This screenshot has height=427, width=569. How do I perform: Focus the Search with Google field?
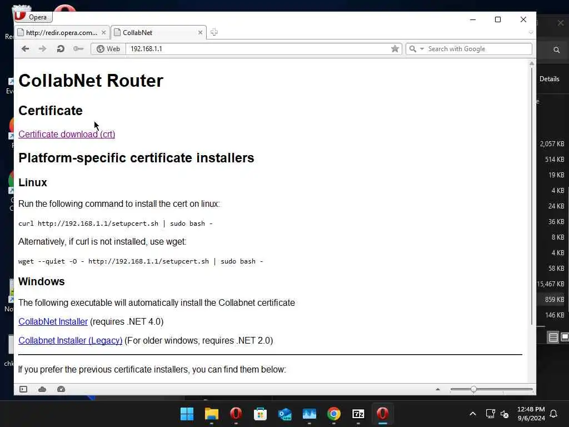[478, 49]
